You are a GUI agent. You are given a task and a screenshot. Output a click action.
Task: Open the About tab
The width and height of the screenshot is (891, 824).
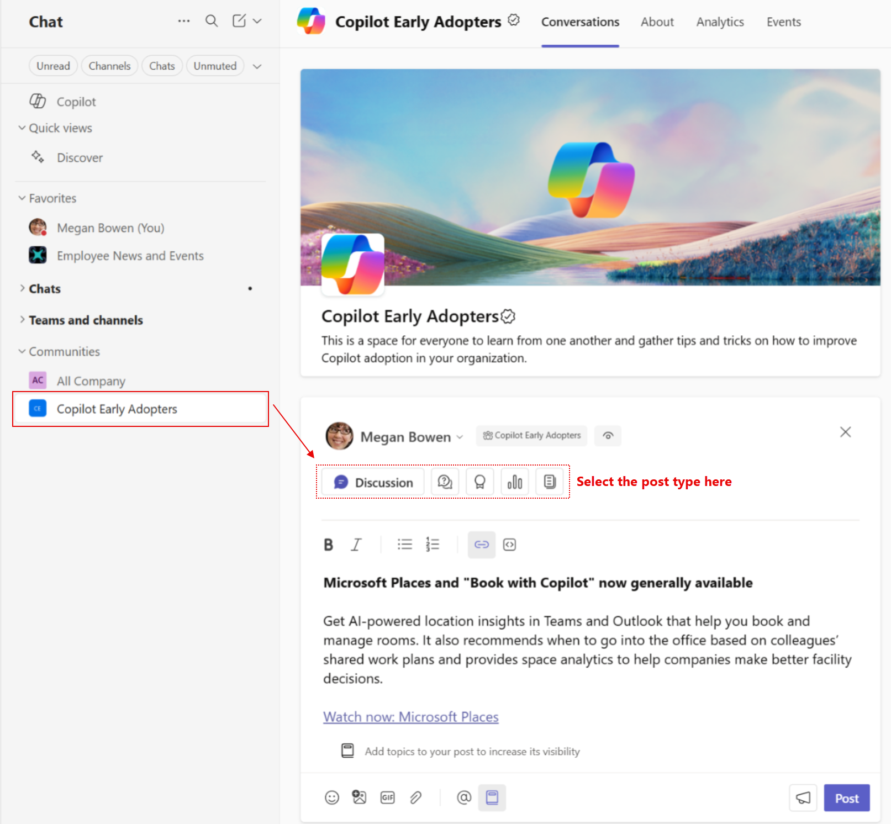point(657,22)
